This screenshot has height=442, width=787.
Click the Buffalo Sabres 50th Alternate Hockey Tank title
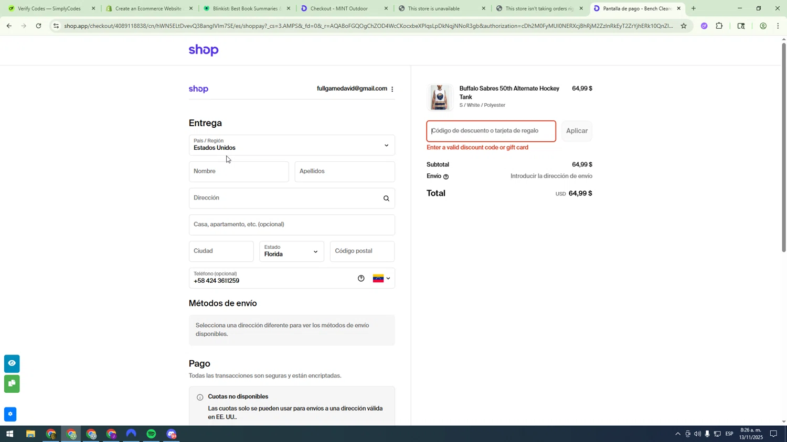(509, 93)
